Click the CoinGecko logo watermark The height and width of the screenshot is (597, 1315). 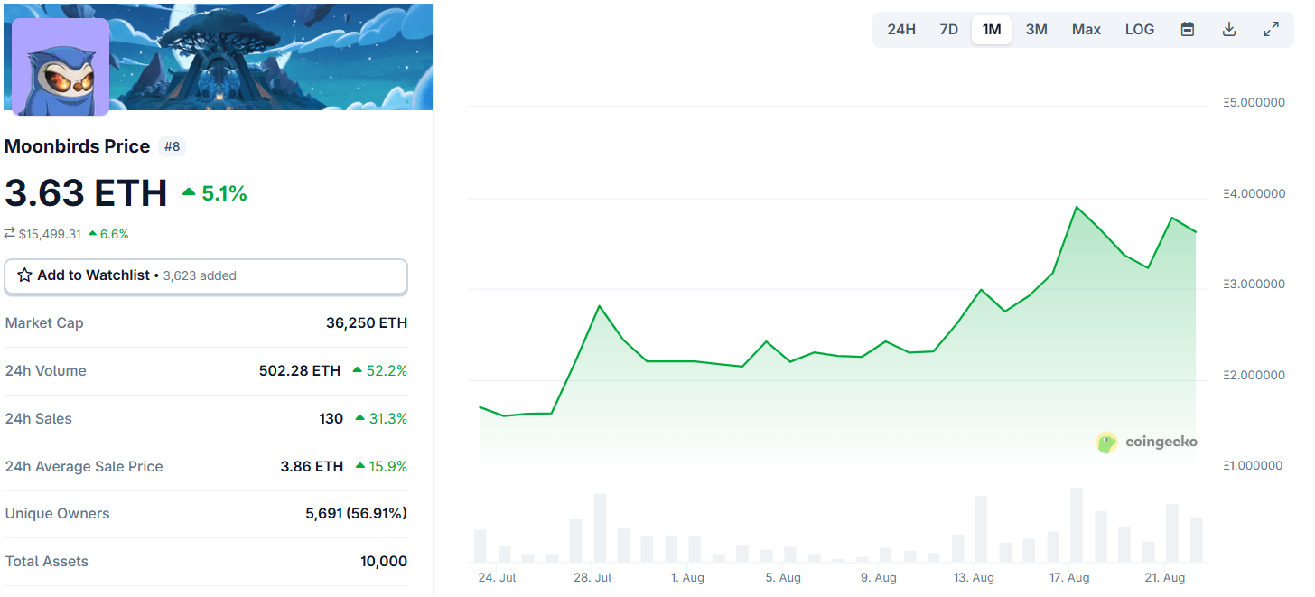[x=1147, y=442]
